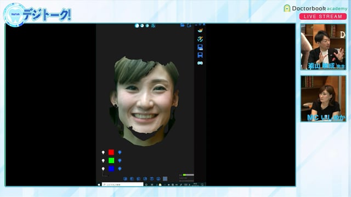Click the circular-arrows icon with orange tool
The width and height of the screenshot is (351, 197).
(x=200, y=39)
